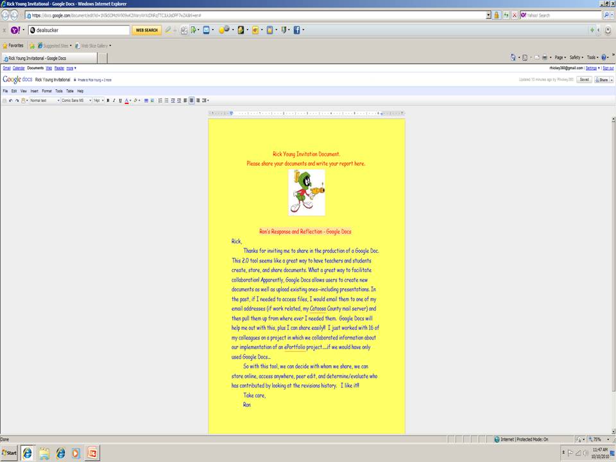
Task: Toggle bold formatting
Action: 108,101
